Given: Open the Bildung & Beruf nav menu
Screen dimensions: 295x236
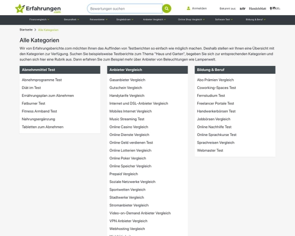Looking at the screenshot, I should 256,19.
